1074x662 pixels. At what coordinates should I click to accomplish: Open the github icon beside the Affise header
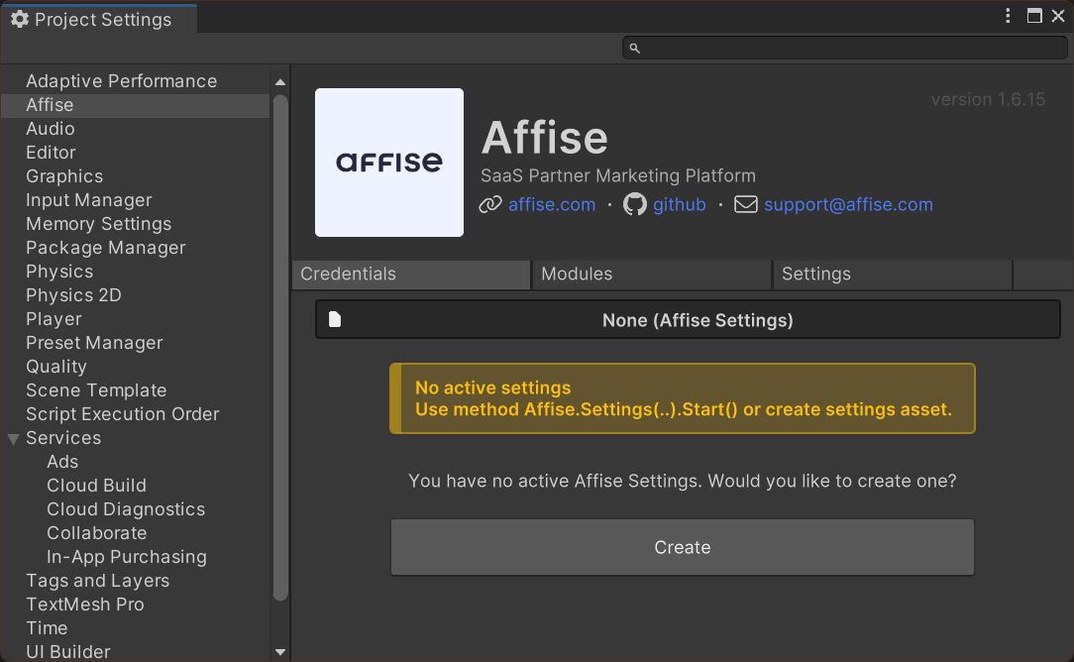[634, 204]
